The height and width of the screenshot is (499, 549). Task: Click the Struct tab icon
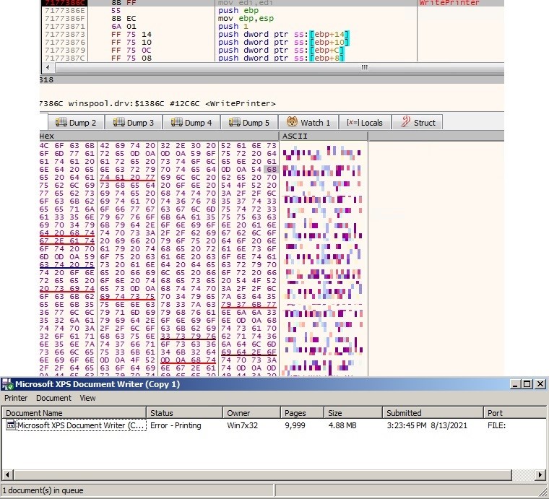pos(406,123)
